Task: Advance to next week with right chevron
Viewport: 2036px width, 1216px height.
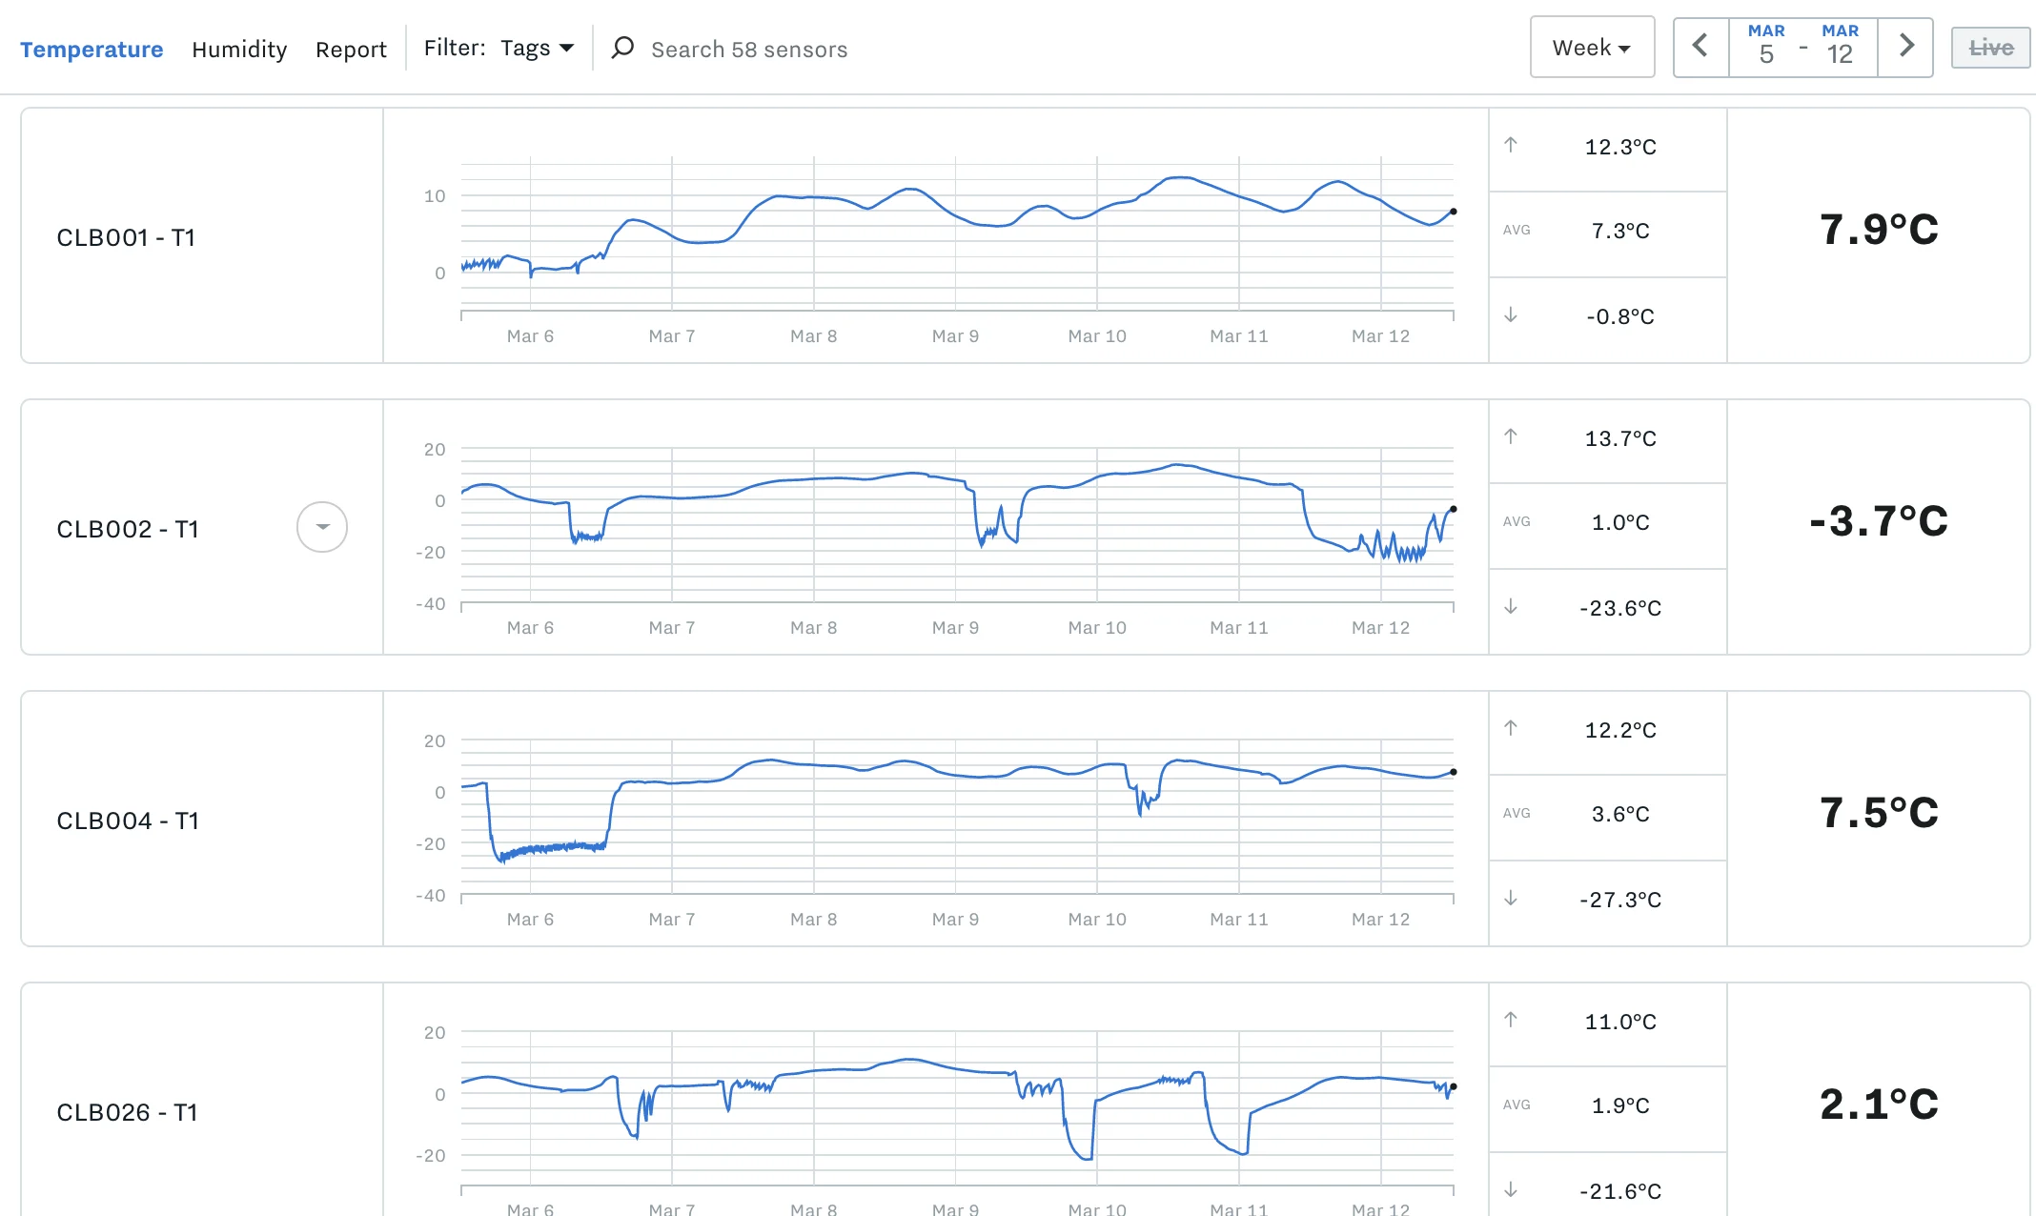Action: (x=1905, y=47)
